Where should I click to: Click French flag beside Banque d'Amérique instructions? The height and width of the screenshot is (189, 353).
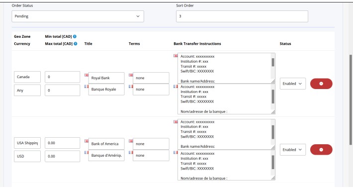click(x=176, y=153)
